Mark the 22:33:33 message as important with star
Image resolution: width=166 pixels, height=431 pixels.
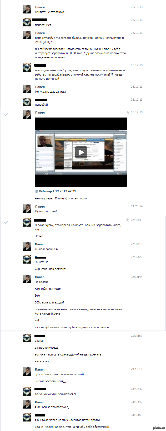[x=128, y=220]
